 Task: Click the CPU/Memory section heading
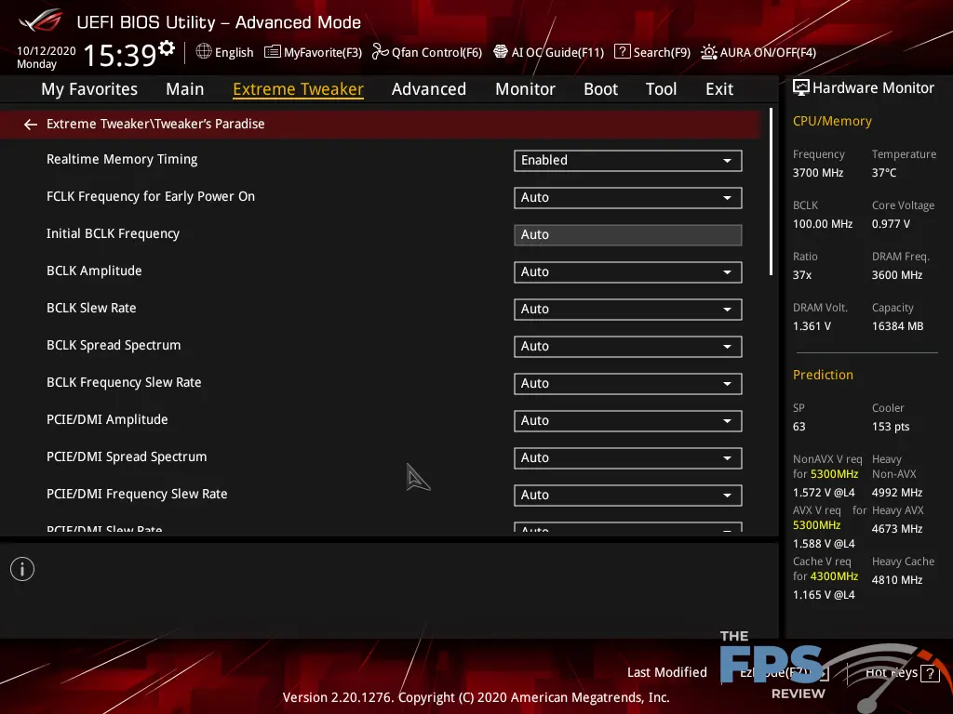[832, 122]
